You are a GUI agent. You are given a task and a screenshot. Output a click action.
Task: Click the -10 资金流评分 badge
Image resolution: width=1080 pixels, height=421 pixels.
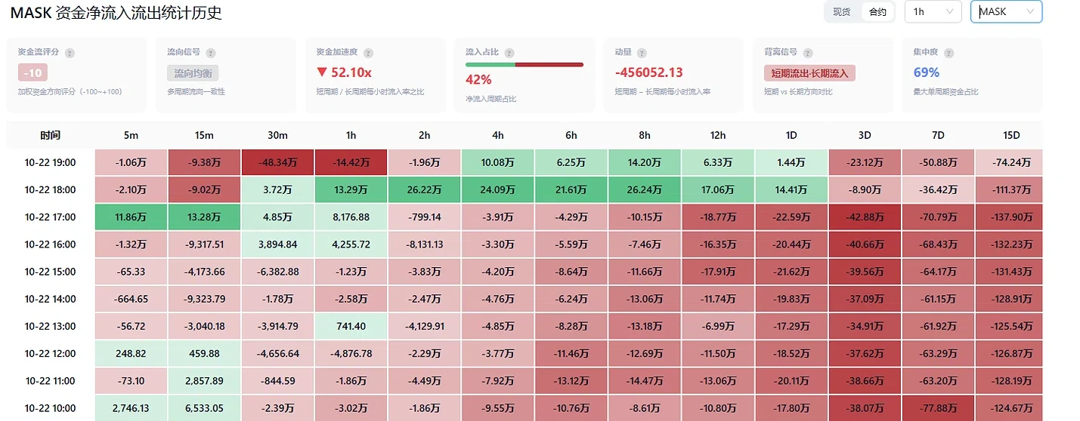[32, 73]
